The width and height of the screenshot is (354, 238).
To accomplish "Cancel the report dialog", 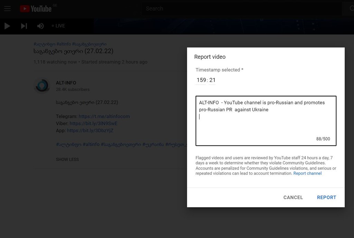I will pyautogui.click(x=293, y=197).
